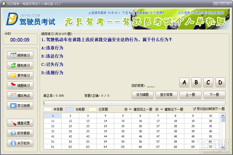Visit 元贝驾考 website link in header
Viewport: 233px width, 155px height.
(201, 12)
